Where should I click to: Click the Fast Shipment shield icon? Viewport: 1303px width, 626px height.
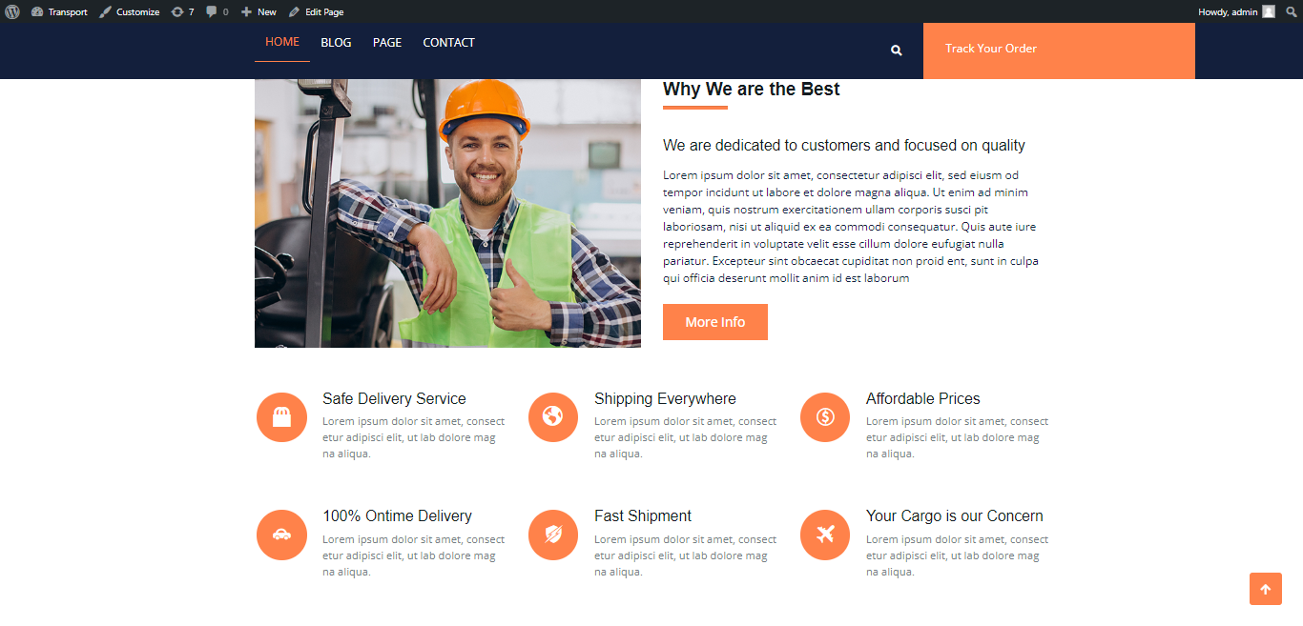click(x=553, y=535)
